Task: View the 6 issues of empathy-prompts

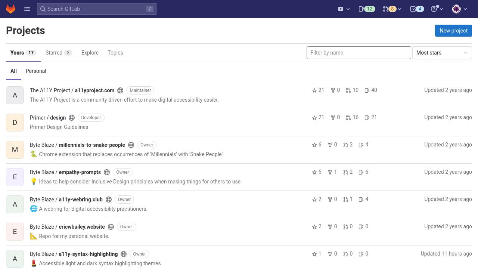Action: pyautogui.click(x=363, y=172)
